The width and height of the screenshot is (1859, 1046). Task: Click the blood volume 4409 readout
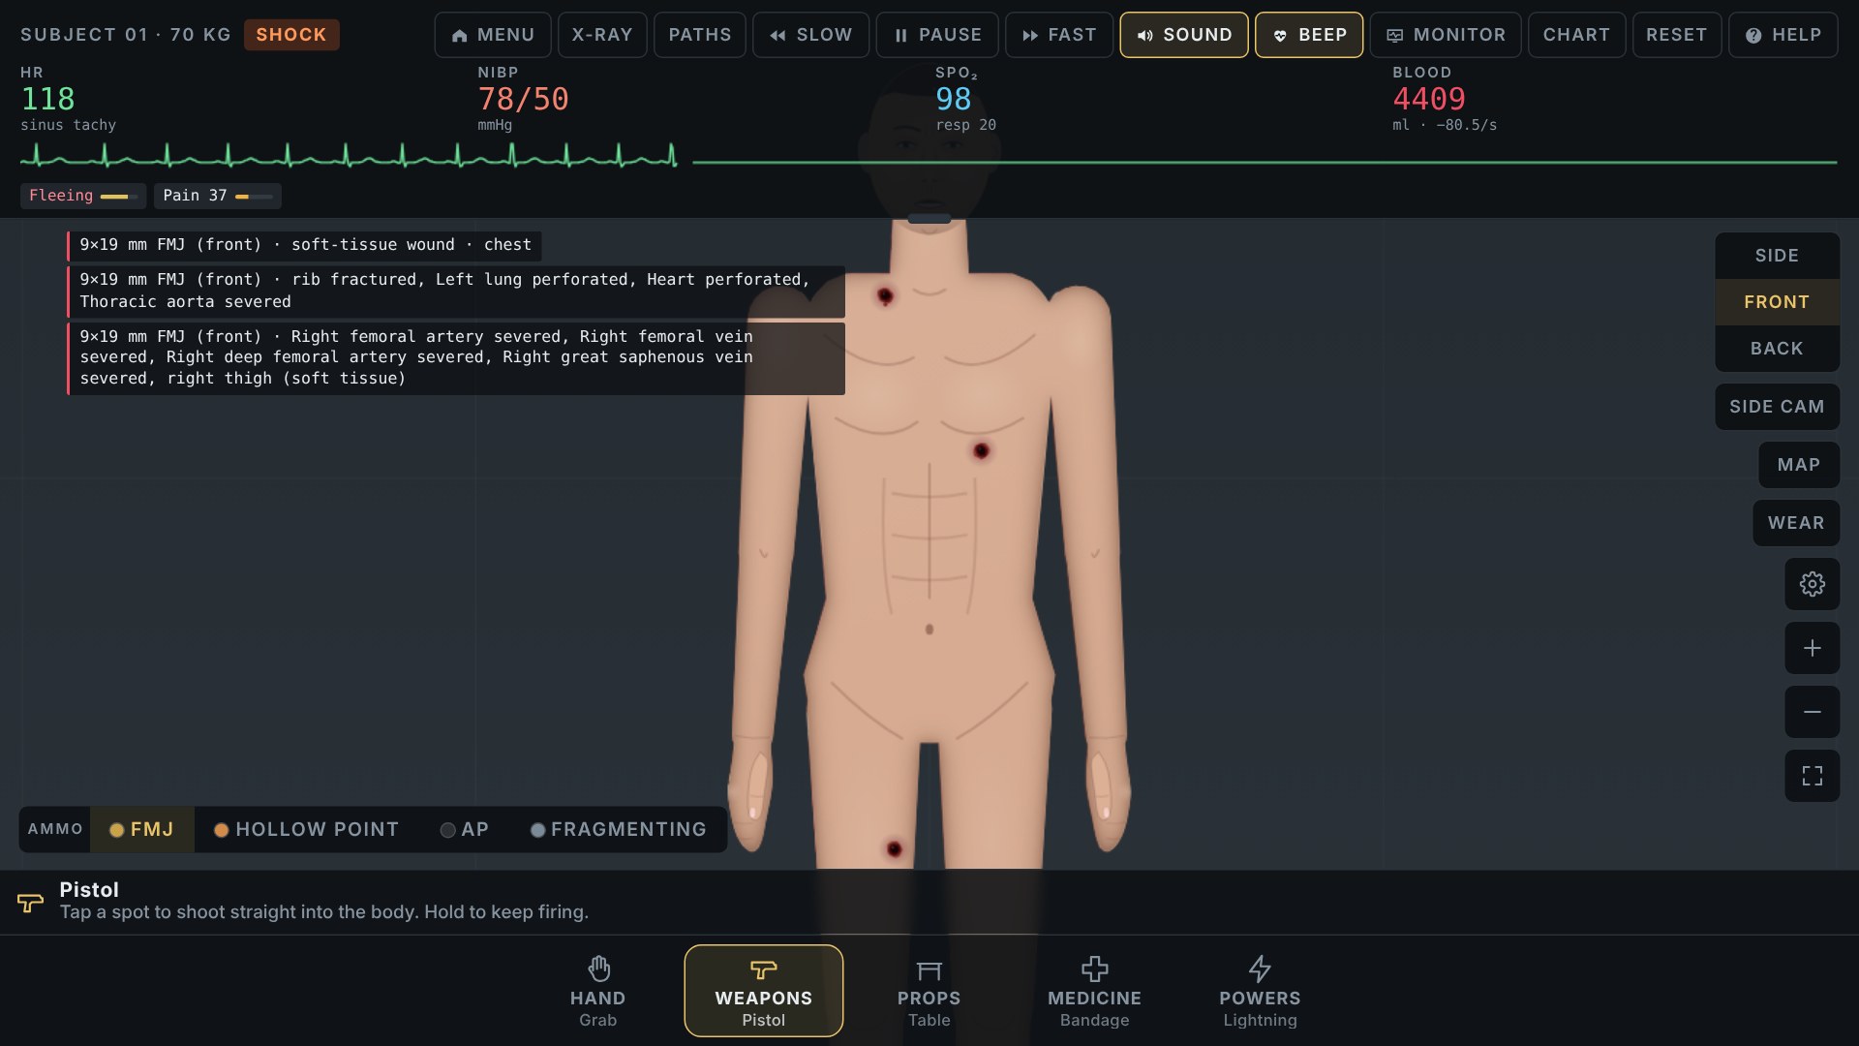click(1429, 99)
